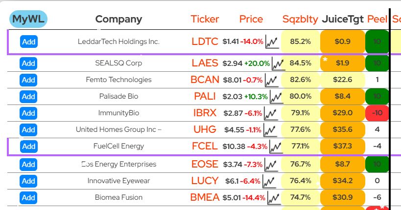Add ImmunityBio to the watchlist
The height and width of the screenshot is (210, 401).
[29, 113]
